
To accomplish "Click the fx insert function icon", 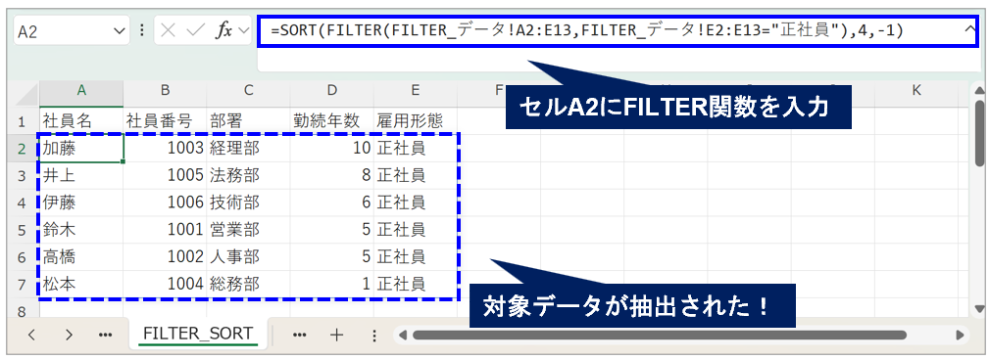I will tap(223, 31).
